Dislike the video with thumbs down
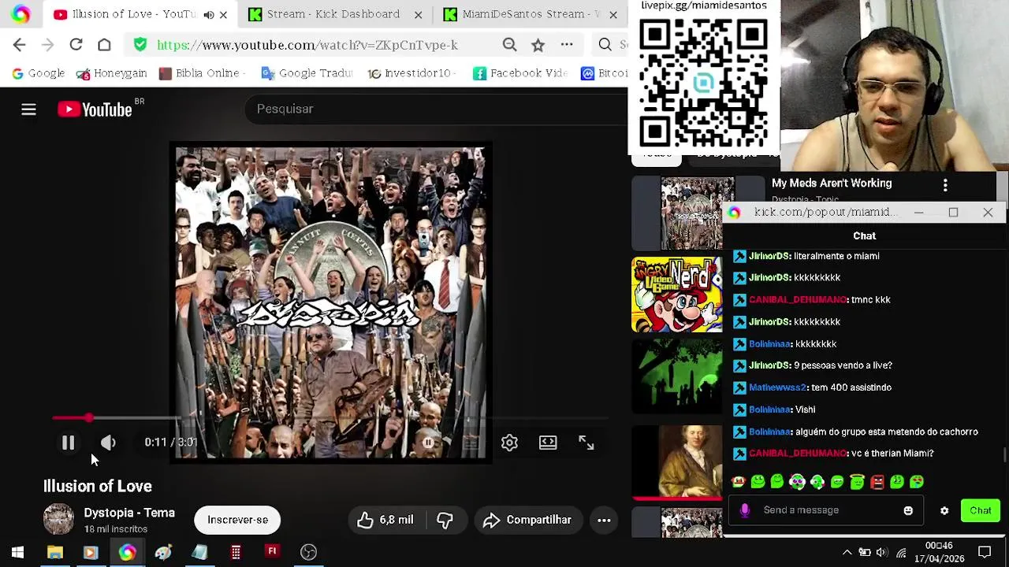 445,520
